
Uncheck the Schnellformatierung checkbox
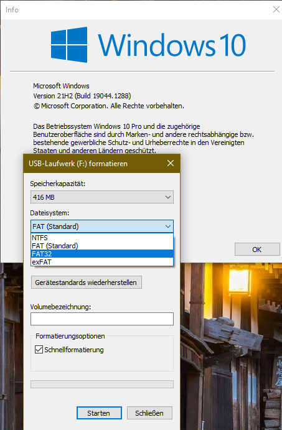(x=39, y=349)
